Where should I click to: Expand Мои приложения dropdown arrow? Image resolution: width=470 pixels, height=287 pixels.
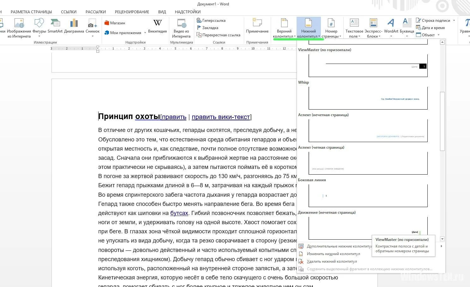pos(145,33)
